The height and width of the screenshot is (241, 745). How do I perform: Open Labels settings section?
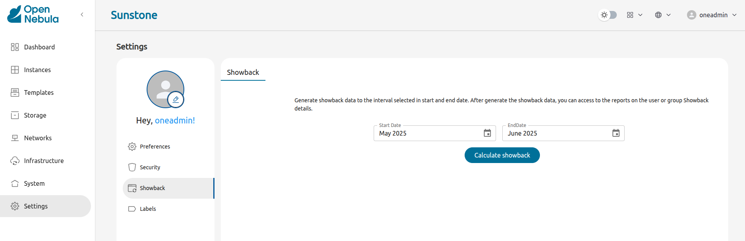[x=169, y=209]
